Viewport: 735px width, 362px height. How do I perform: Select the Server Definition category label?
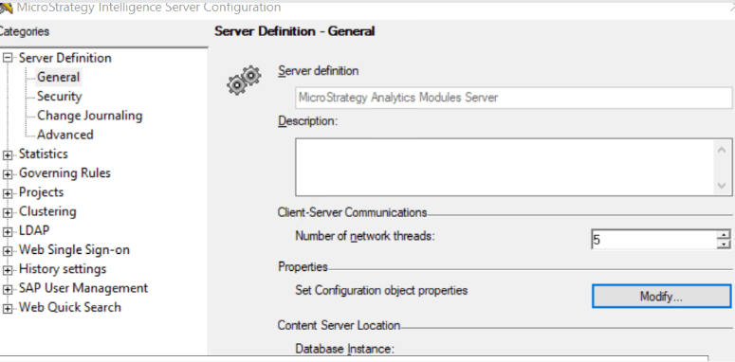[65, 58]
